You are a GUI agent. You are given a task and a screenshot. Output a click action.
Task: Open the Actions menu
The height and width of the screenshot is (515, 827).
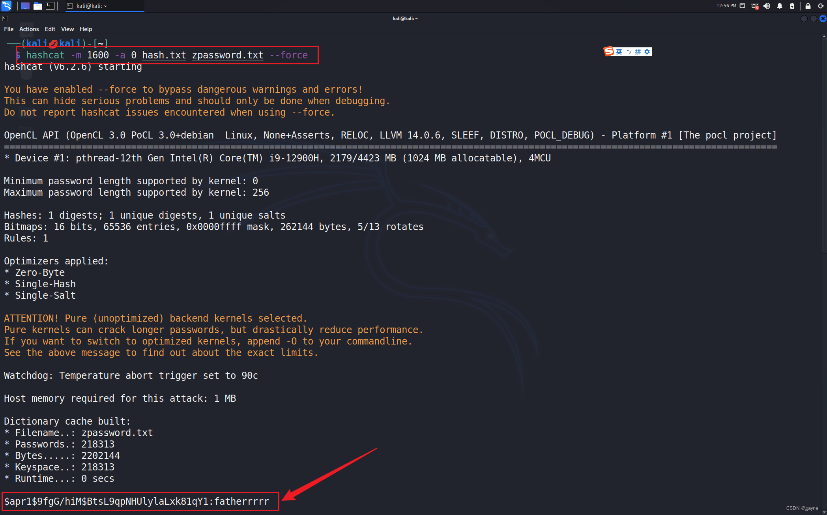[x=29, y=29]
